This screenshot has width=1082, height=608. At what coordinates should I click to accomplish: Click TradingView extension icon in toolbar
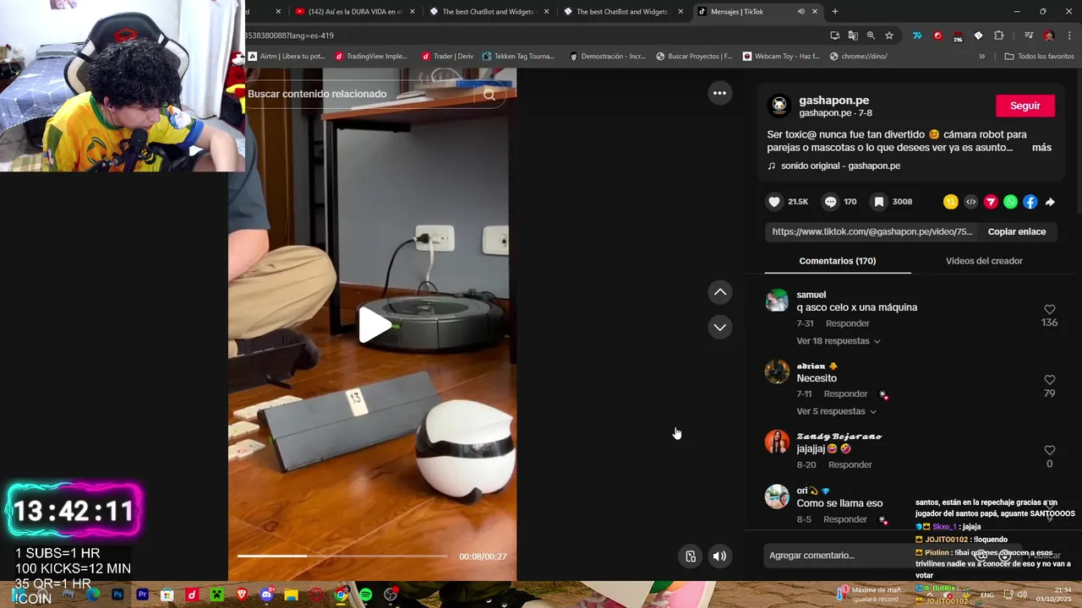[917, 35]
